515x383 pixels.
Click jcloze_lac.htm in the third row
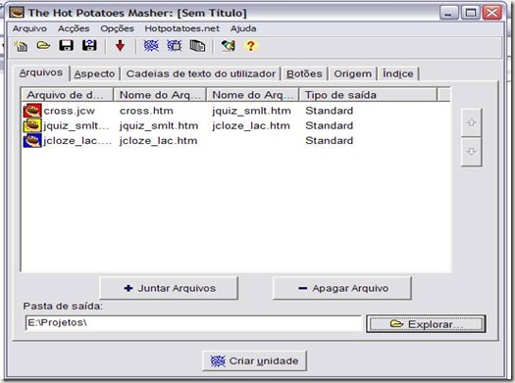[158, 141]
